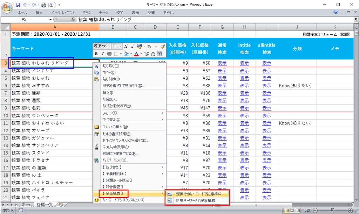Apply accounting number format in mini toolbar
359x214 pixels.
click(139, 47)
